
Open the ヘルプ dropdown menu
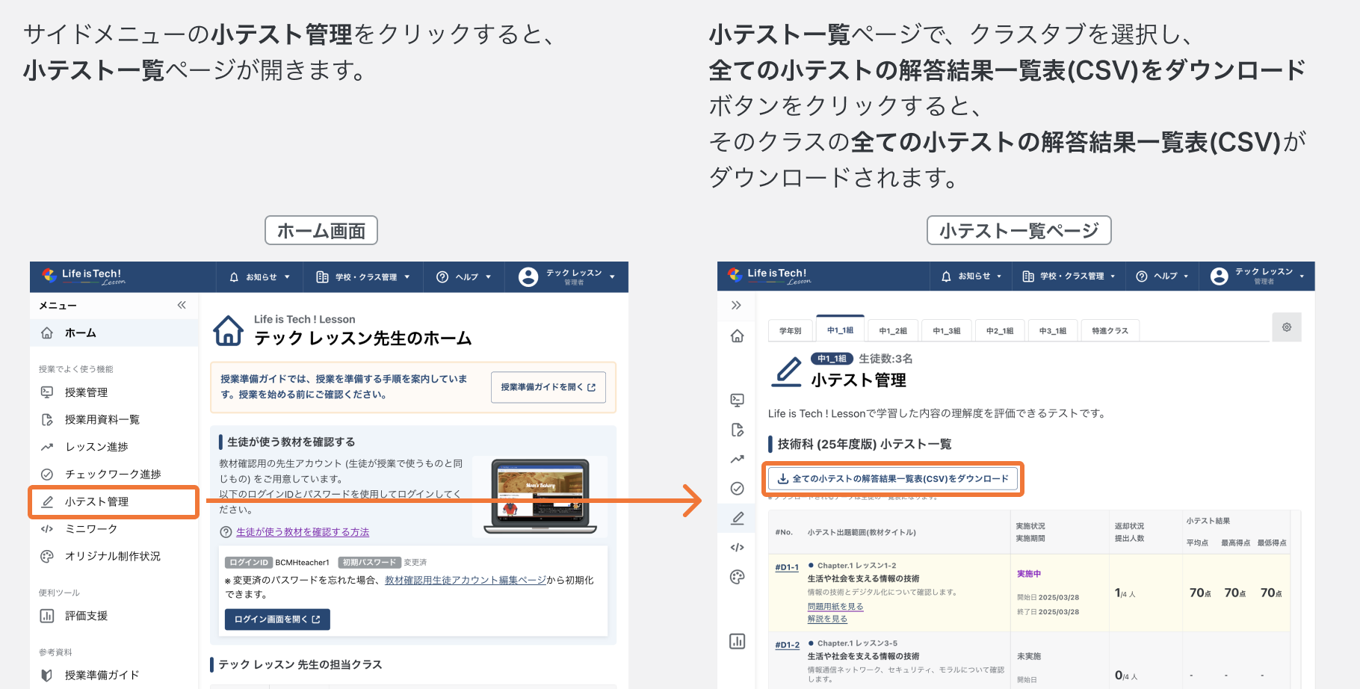pos(464,276)
